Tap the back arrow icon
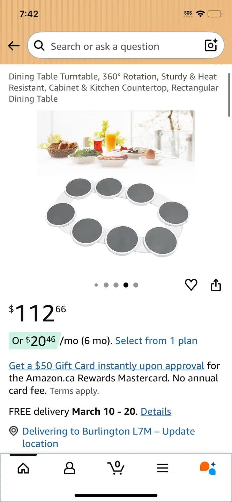Image resolution: width=232 pixels, height=502 pixels. [14, 46]
